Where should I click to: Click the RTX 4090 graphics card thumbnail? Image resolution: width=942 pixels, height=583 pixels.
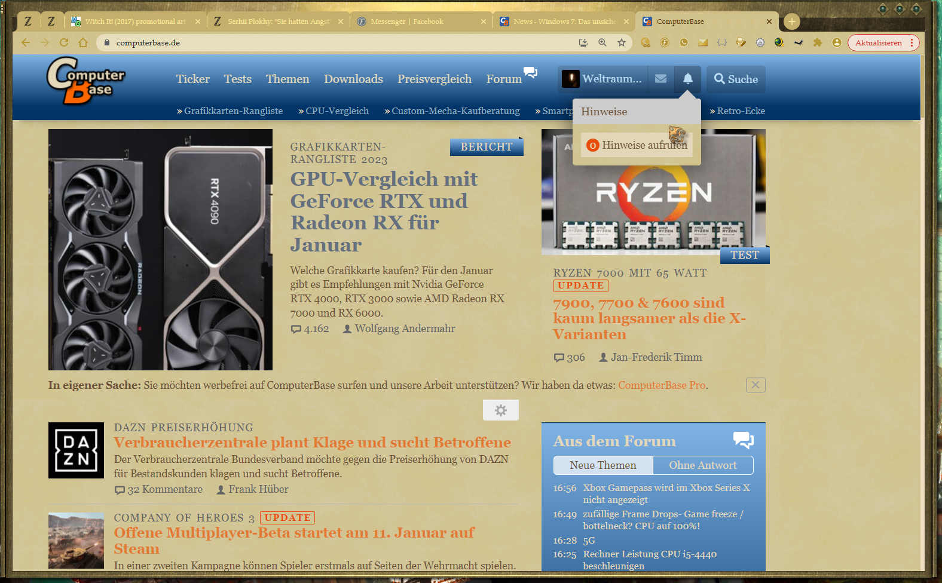(x=160, y=250)
